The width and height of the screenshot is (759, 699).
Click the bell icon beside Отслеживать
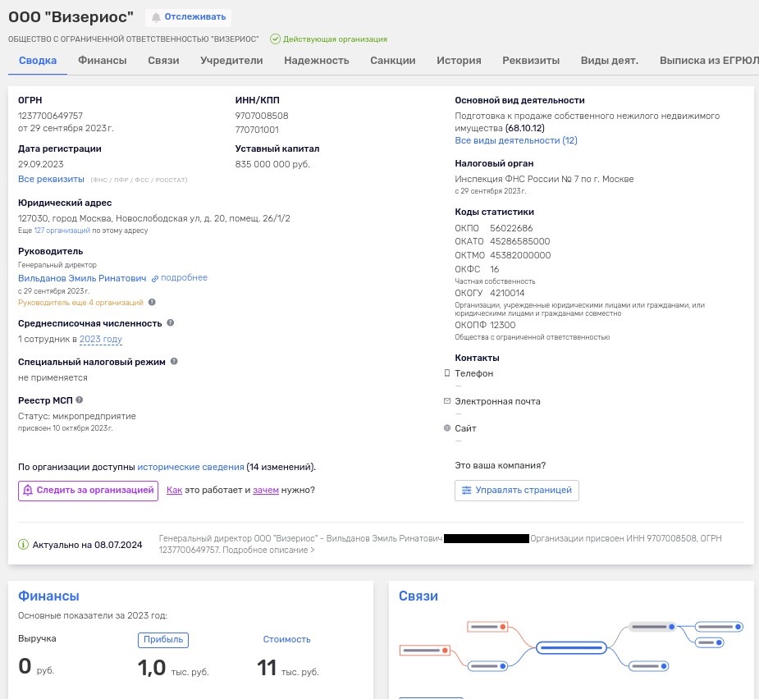click(x=156, y=17)
